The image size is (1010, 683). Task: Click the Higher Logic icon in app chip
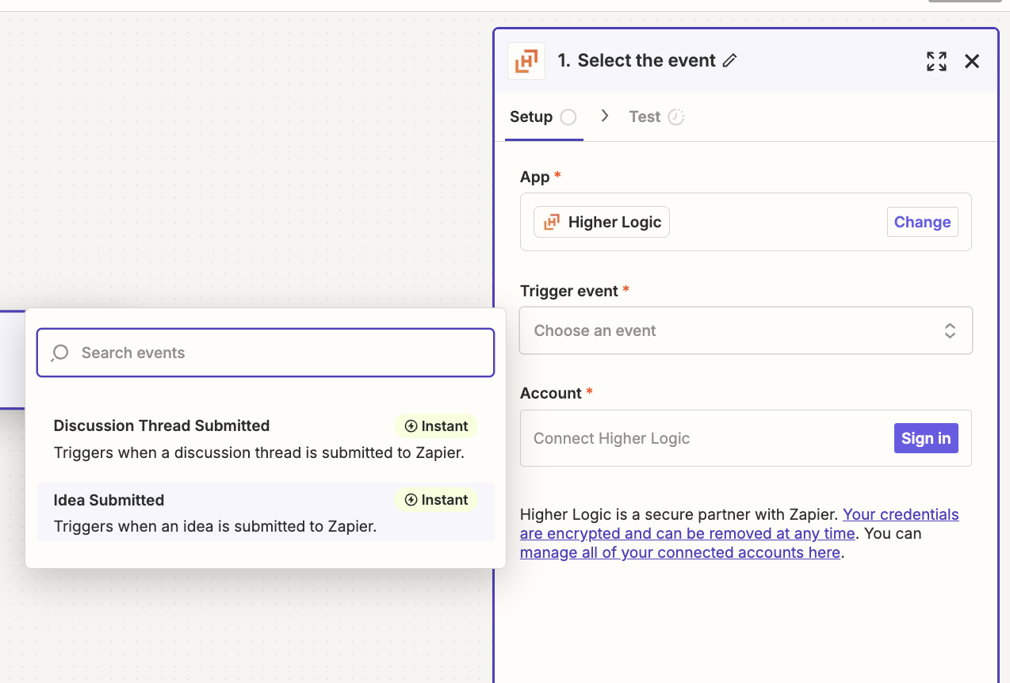[552, 223]
